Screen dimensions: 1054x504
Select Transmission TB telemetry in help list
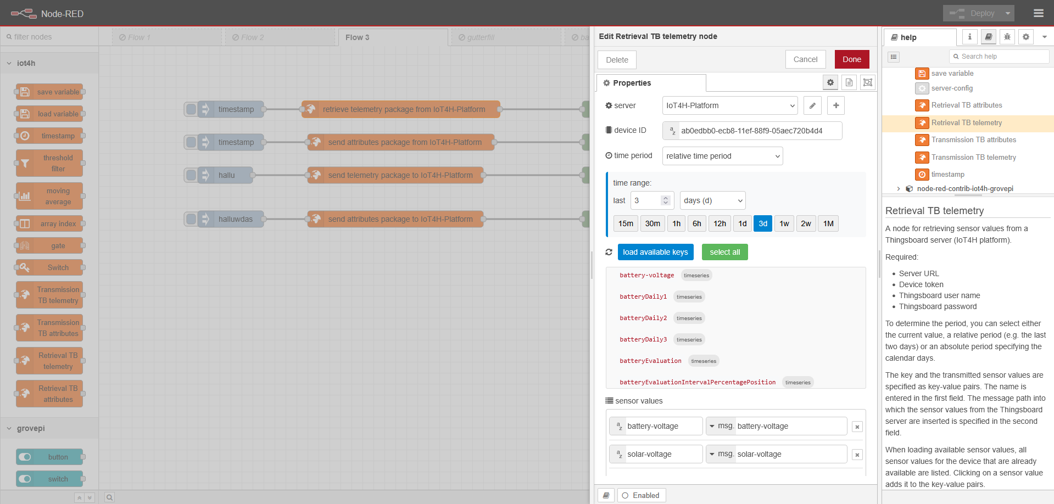pos(973,158)
